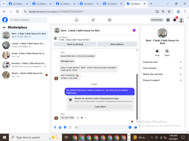Open a new browser tab
This screenshot has height=141, width=189.
tap(151, 4)
